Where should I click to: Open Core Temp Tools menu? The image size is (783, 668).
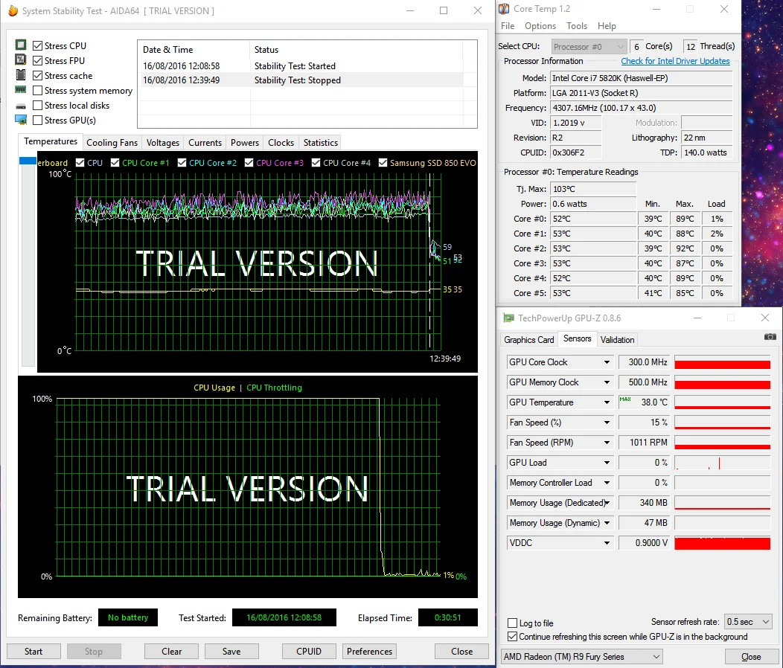pyautogui.click(x=577, y=26)
